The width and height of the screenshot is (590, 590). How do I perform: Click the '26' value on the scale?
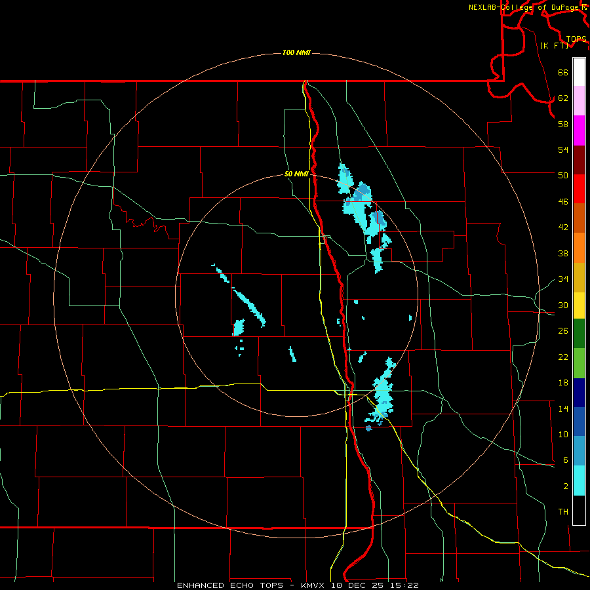[563, 331]
